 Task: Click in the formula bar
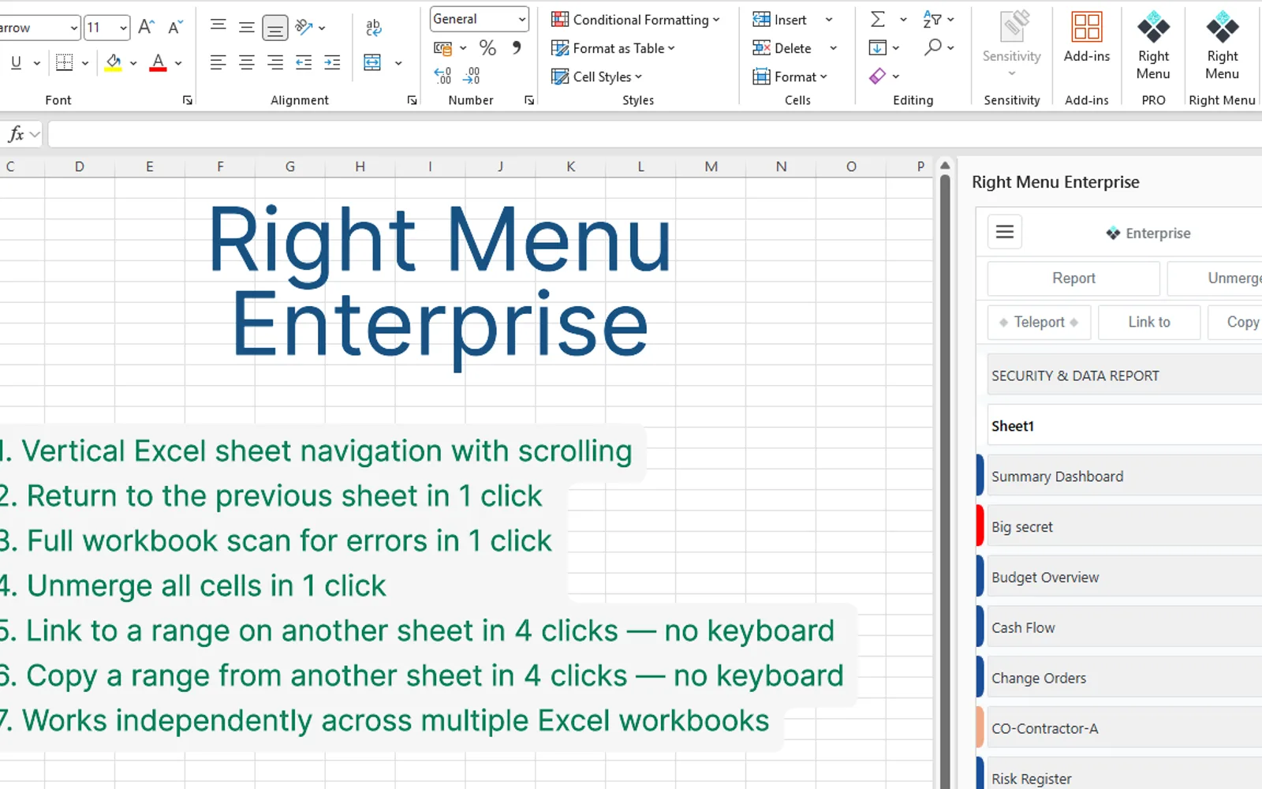[655, 134]
